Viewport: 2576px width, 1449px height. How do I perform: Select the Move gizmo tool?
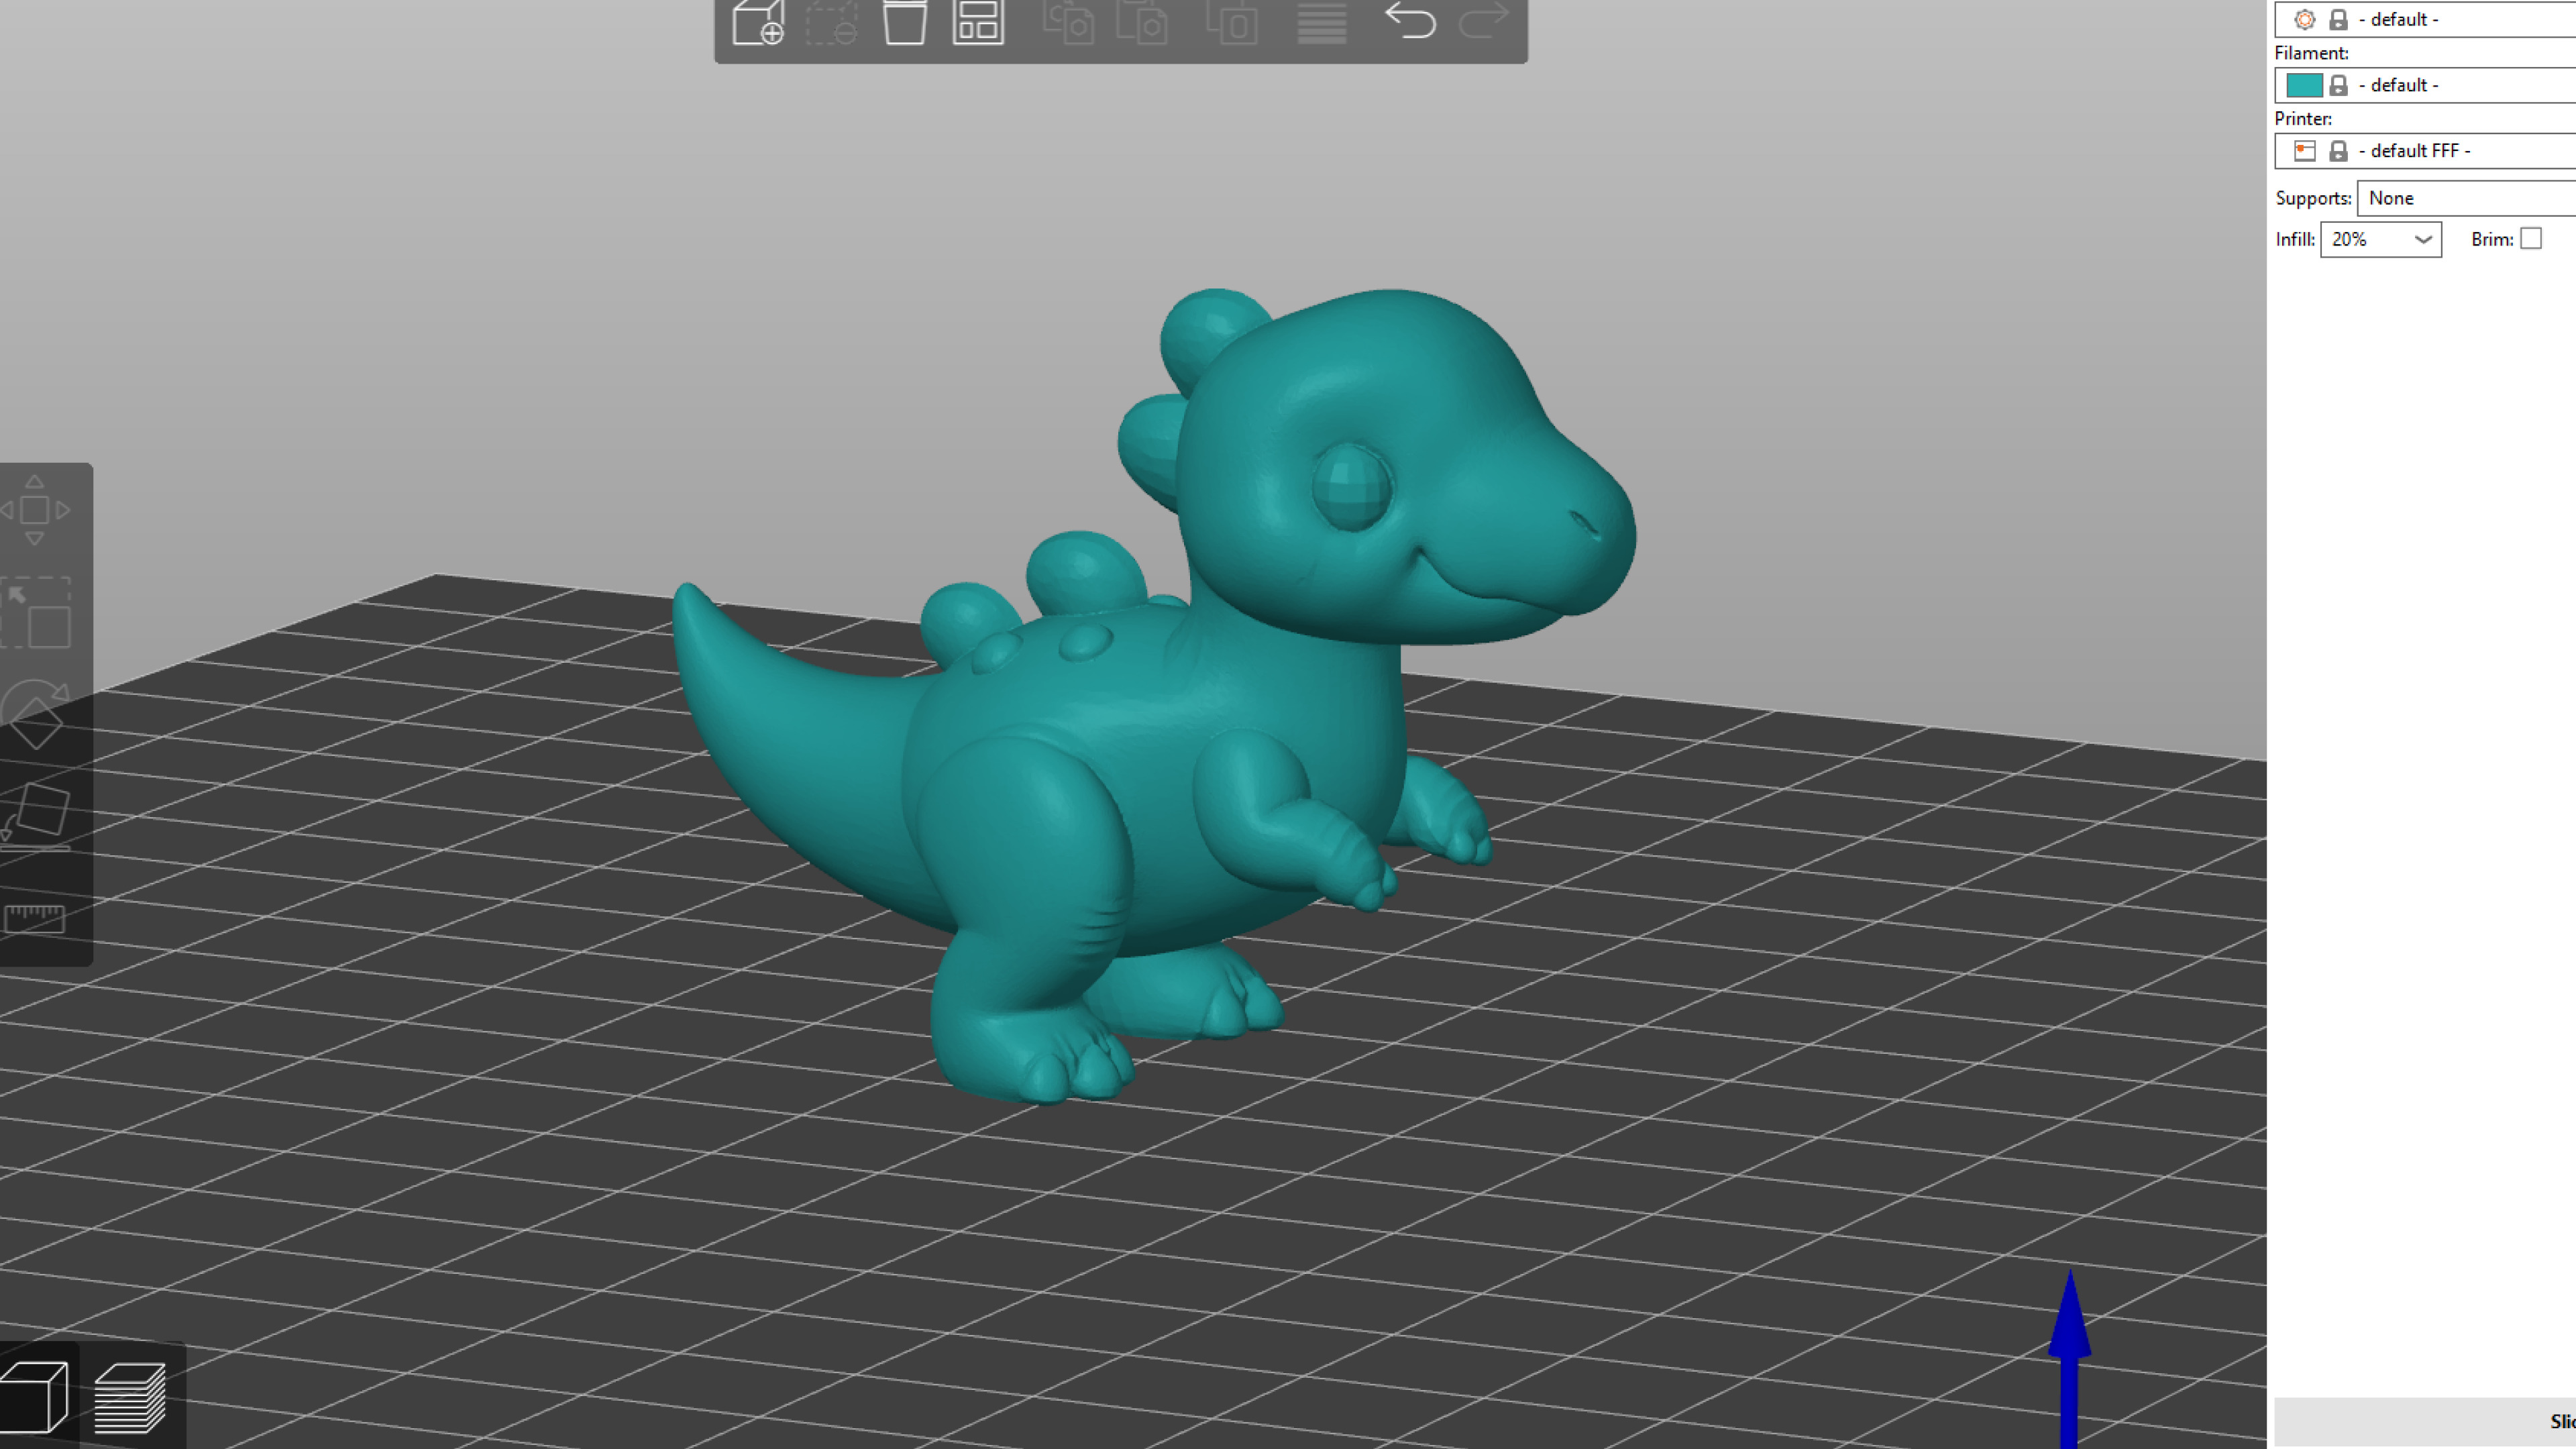[x=35, y=510]
